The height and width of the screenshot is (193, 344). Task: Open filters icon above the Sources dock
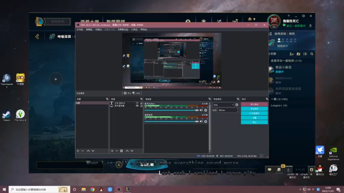coord(134,93)
